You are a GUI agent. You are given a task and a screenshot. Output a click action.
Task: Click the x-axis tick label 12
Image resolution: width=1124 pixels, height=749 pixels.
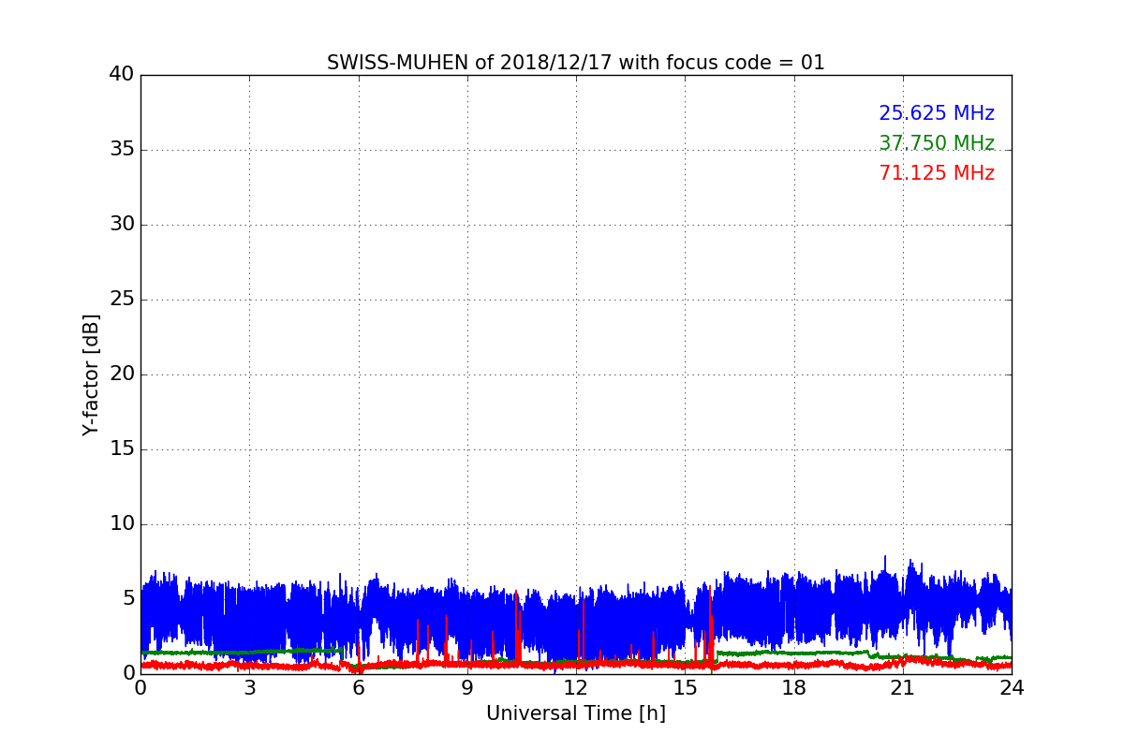tap(576, 688)
